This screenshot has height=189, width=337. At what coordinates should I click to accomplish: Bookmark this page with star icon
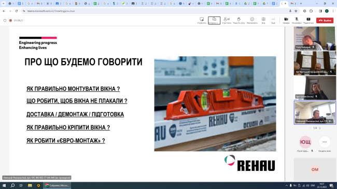coord(296,11)
